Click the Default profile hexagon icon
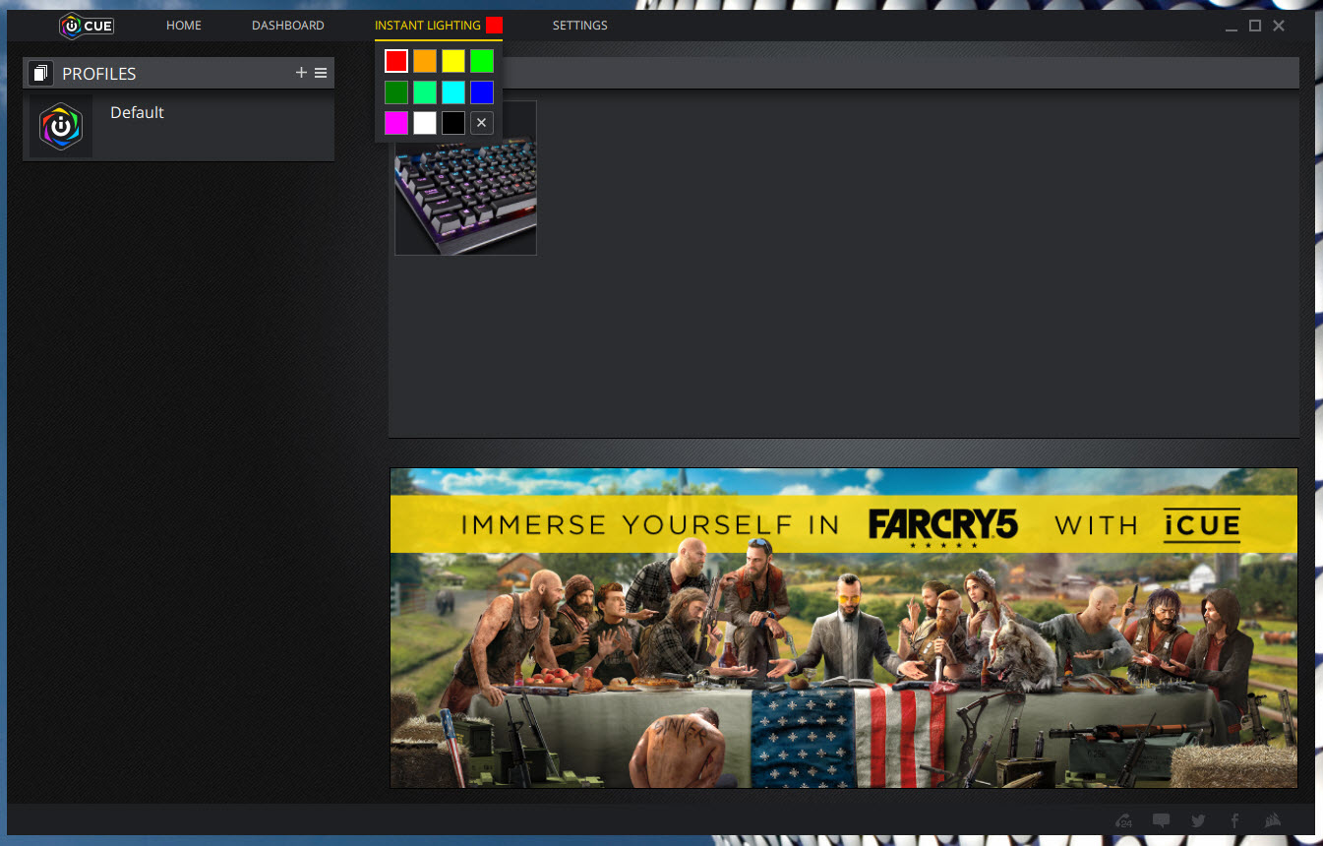The width and height of the screenshot is (1323, 846). point(61,126)
